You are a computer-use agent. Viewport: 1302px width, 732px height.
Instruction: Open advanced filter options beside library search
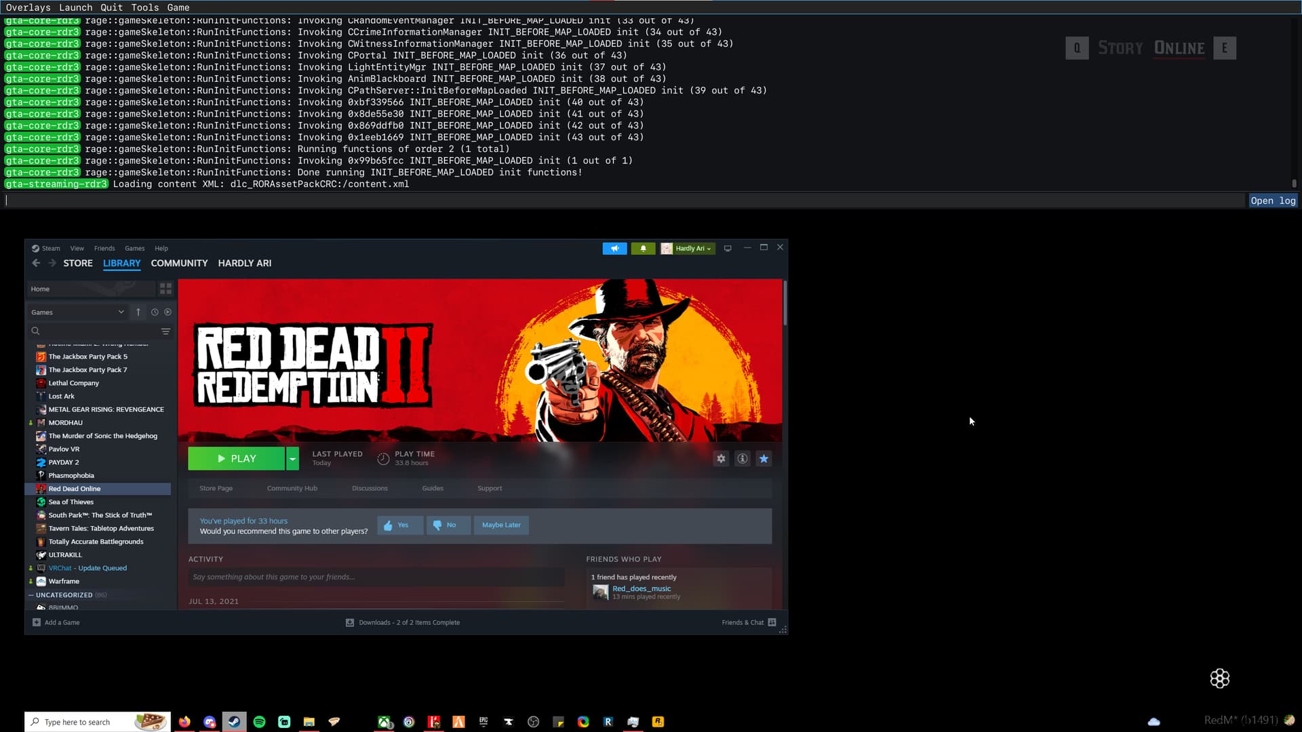tap(165, 331)
